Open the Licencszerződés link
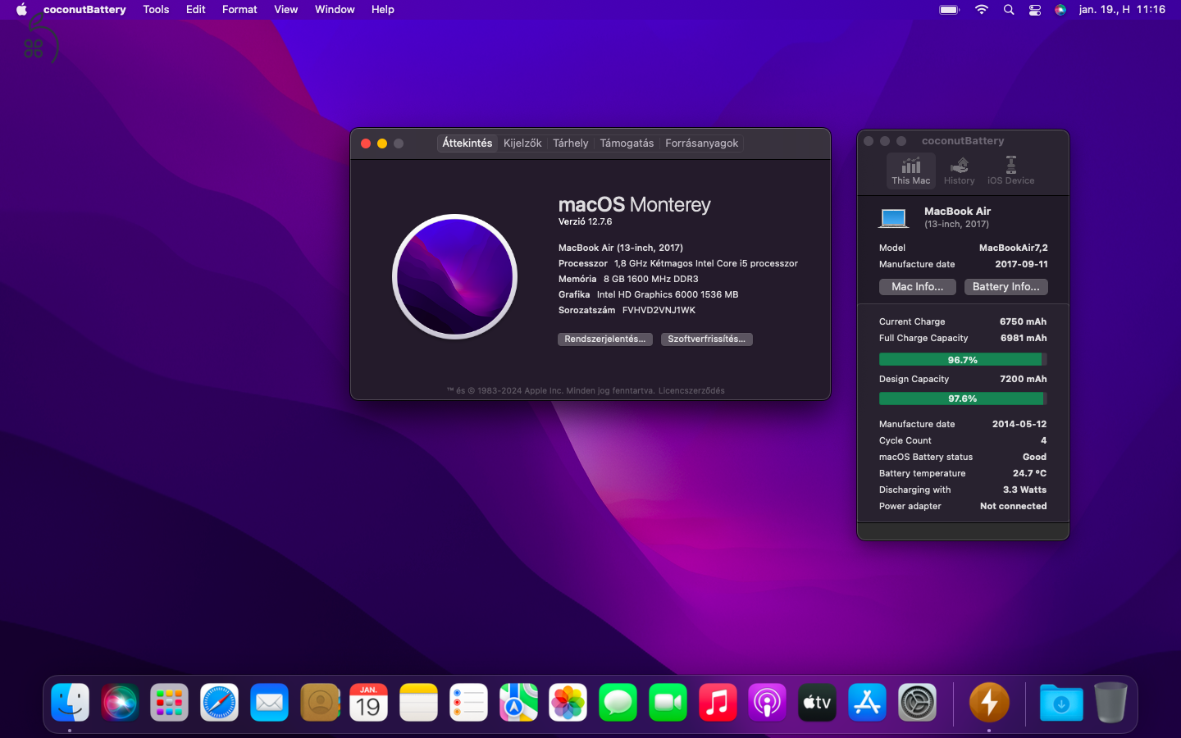This screenshot has height=738, width=1181. (x=691, y=391)
